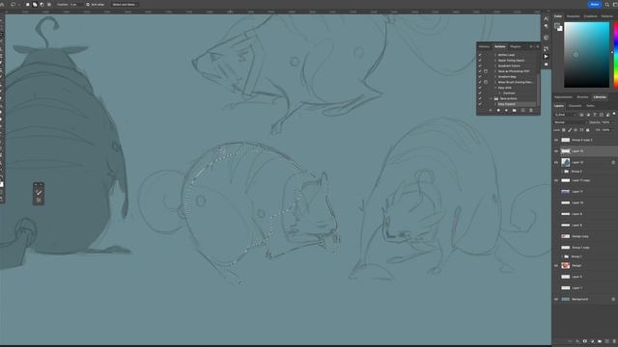This screenshot has height=347, width=618.
Task: Toggle the checkmark for Gradient Map action
Action: pyautogui.click(x=480, y=77)
